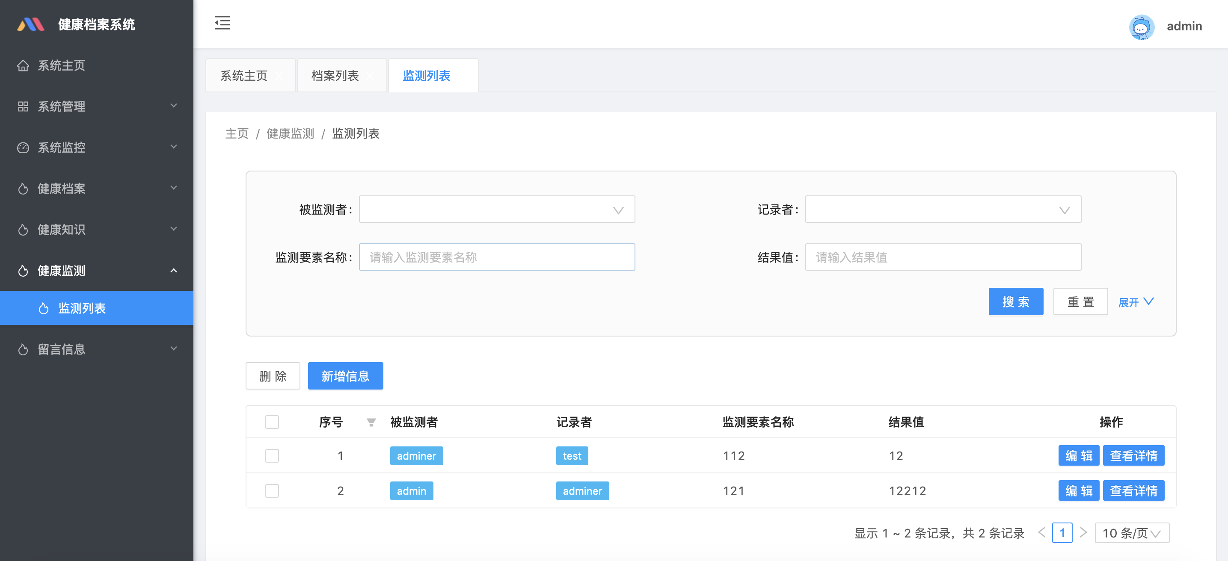
Task: Click the grid icon beside 系统管理
Action: point(23,106)
